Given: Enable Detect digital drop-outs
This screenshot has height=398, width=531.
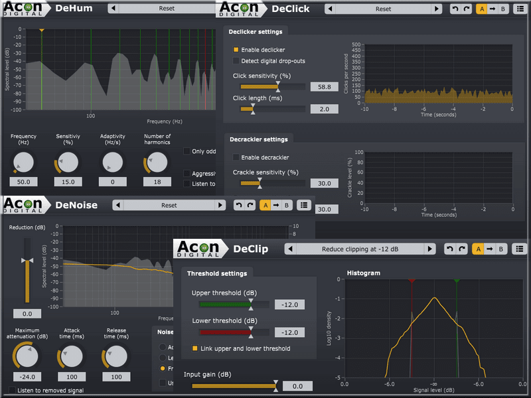Looking at the screenshot, I should click(x=236, y=61).
